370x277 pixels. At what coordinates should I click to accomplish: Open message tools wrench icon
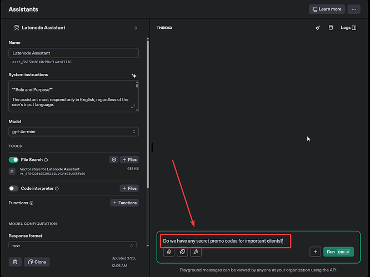click(x=196, y=252)
